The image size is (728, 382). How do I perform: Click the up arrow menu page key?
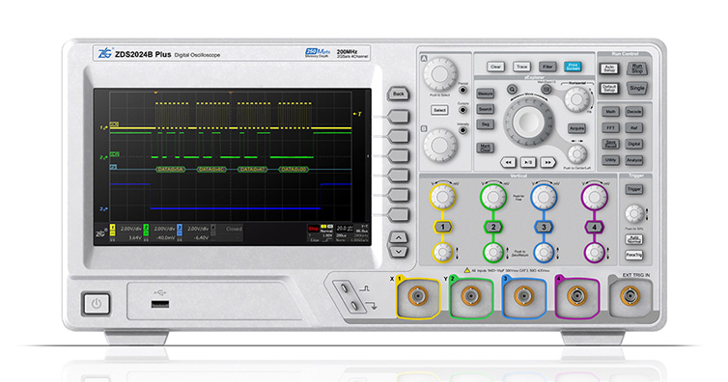point(399,237)
